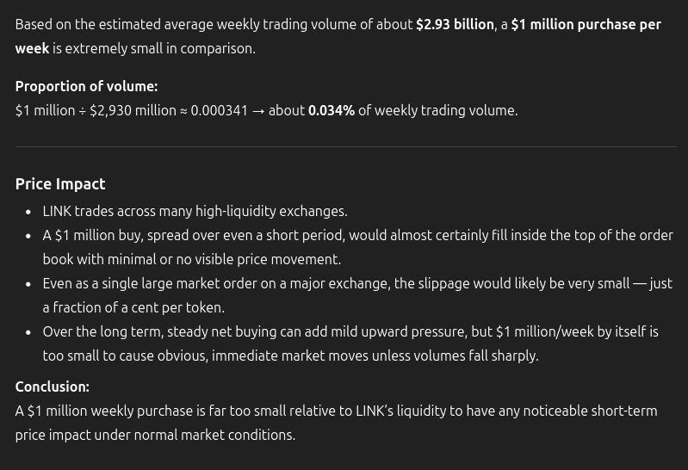Click the bullet starting "A $1 million buy"
The height and width of the screenshot is (470, 688).
coord(357,235)
